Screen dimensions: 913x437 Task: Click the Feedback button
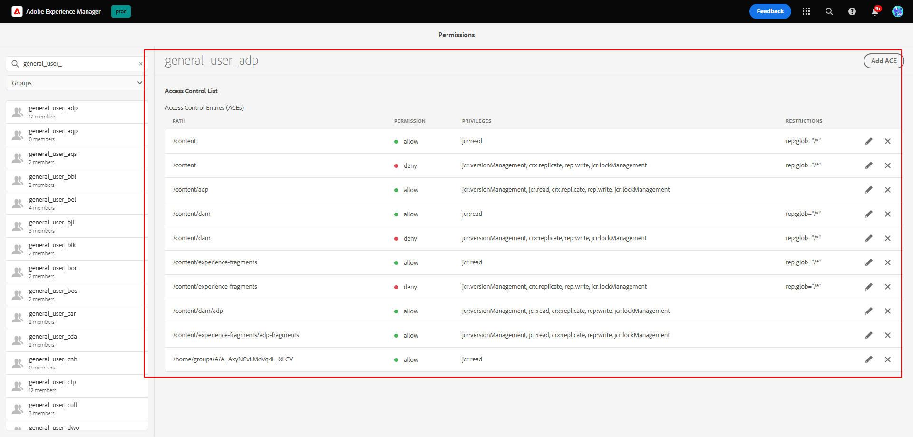pos(770,11)
